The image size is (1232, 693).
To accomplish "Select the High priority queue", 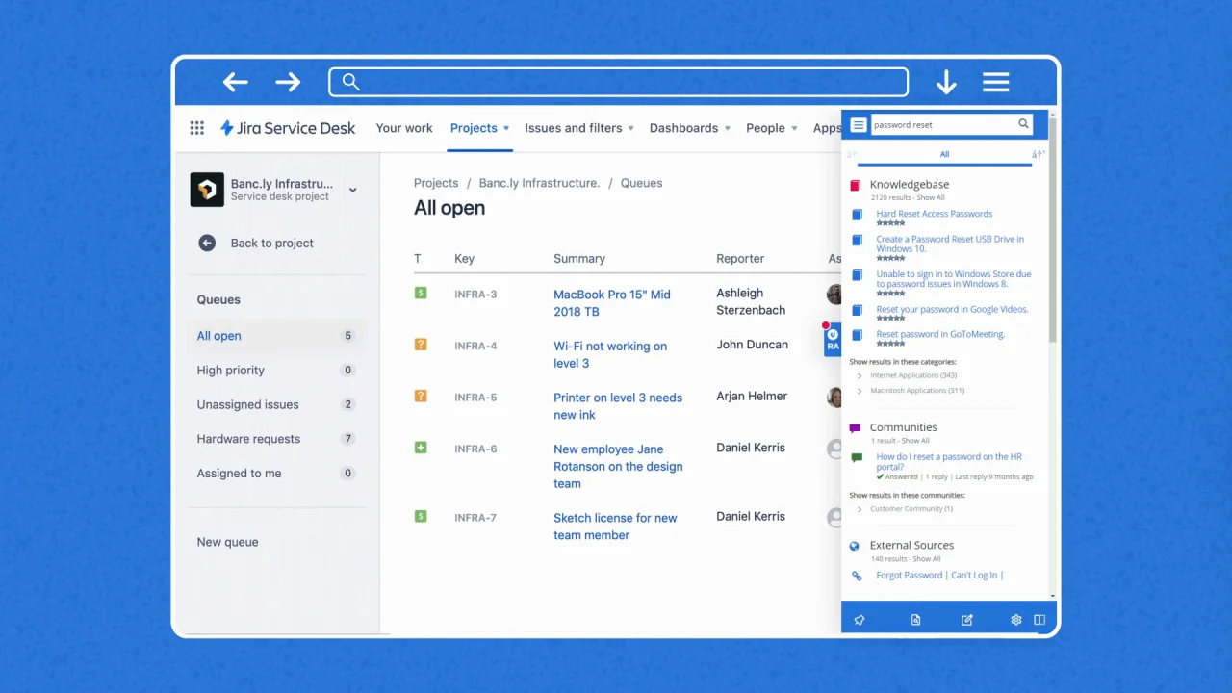I will pyautogui.click(x=276, y=371).
